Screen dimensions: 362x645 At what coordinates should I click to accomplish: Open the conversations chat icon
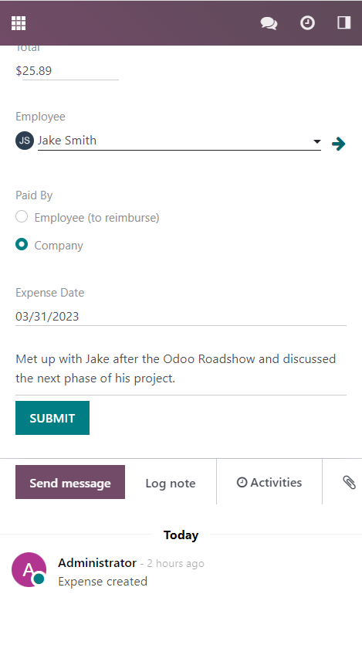(269, 23)
